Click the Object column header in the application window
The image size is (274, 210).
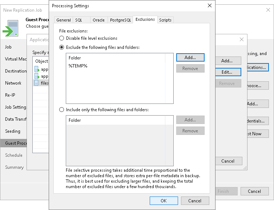coord(41,61)
